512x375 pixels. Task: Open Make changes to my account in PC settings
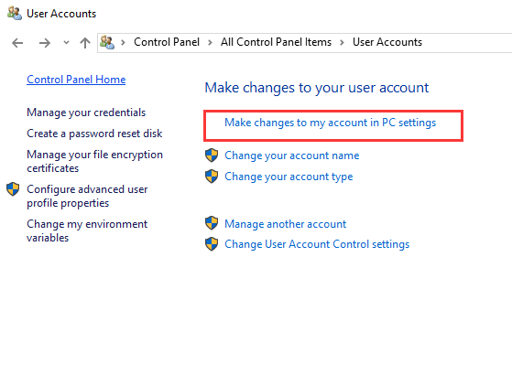[330, 123]
